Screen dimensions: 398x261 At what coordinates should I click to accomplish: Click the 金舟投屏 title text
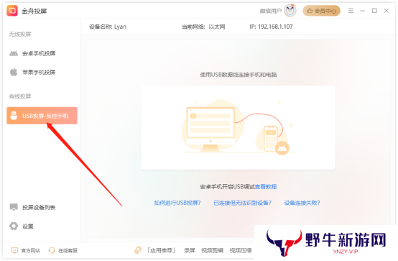34,12
